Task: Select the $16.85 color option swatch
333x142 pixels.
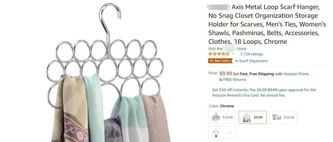Action: [x=222, y=117]
